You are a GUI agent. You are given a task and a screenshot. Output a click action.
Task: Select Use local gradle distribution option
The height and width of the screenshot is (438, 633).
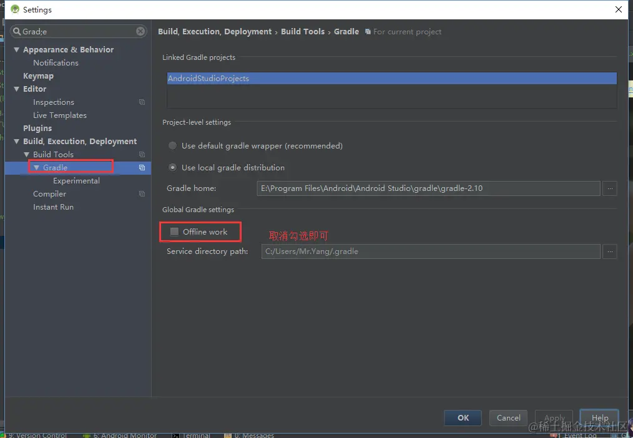coord(172,167)
